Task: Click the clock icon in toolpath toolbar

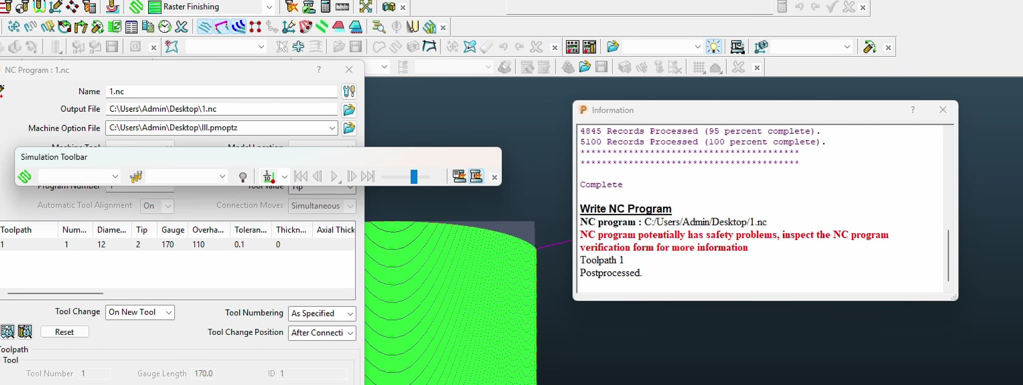Action: 165,27
